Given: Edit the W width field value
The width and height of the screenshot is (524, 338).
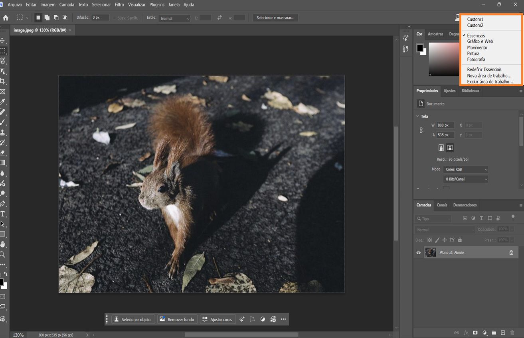Looking at the screenshot, I should (445, 125).
